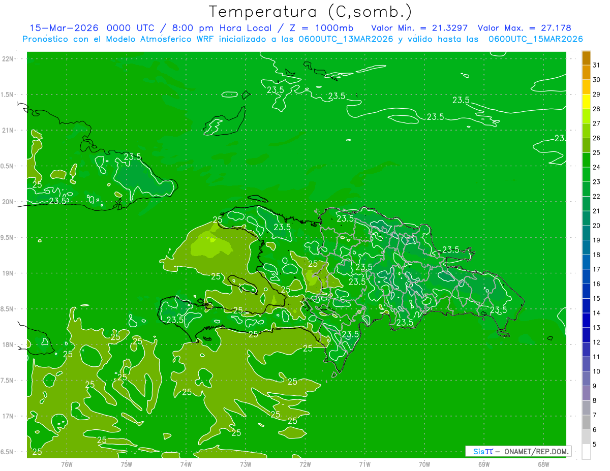Click the gray legend swatch between 6 and 7

pos(586,422)
